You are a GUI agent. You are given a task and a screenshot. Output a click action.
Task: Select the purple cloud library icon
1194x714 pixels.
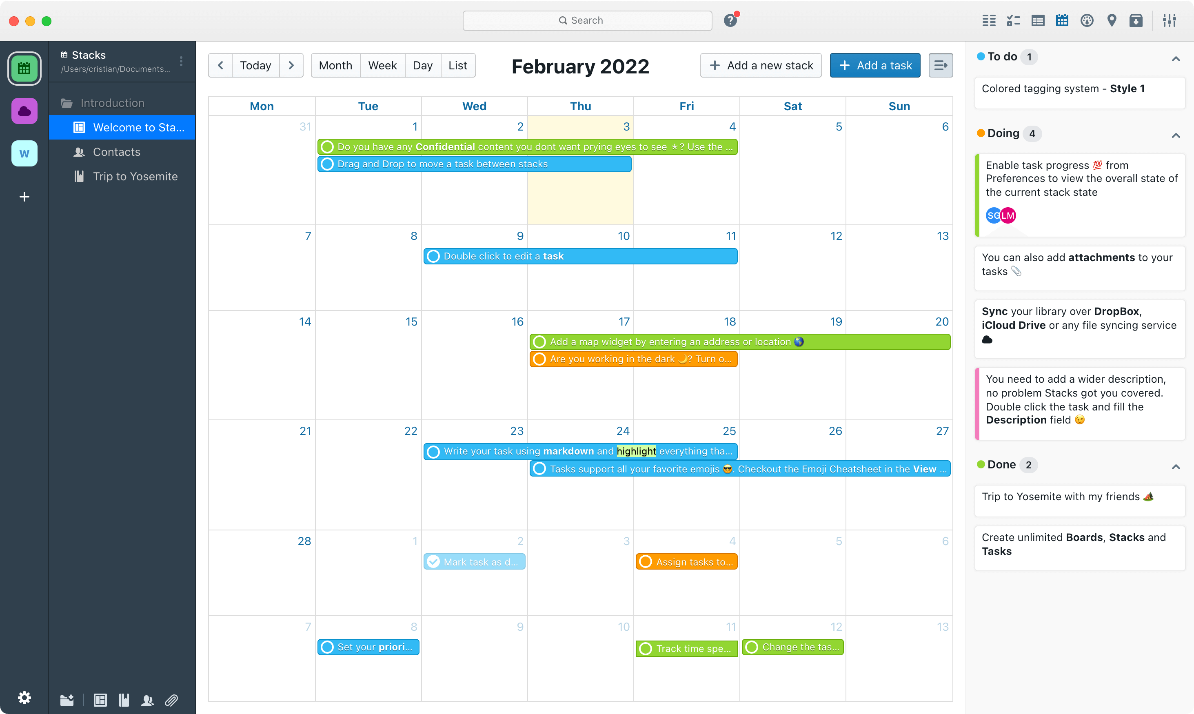coord(24,111)
